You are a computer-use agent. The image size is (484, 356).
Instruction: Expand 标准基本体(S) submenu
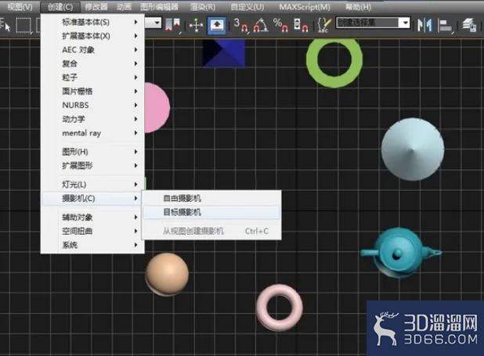92,22
